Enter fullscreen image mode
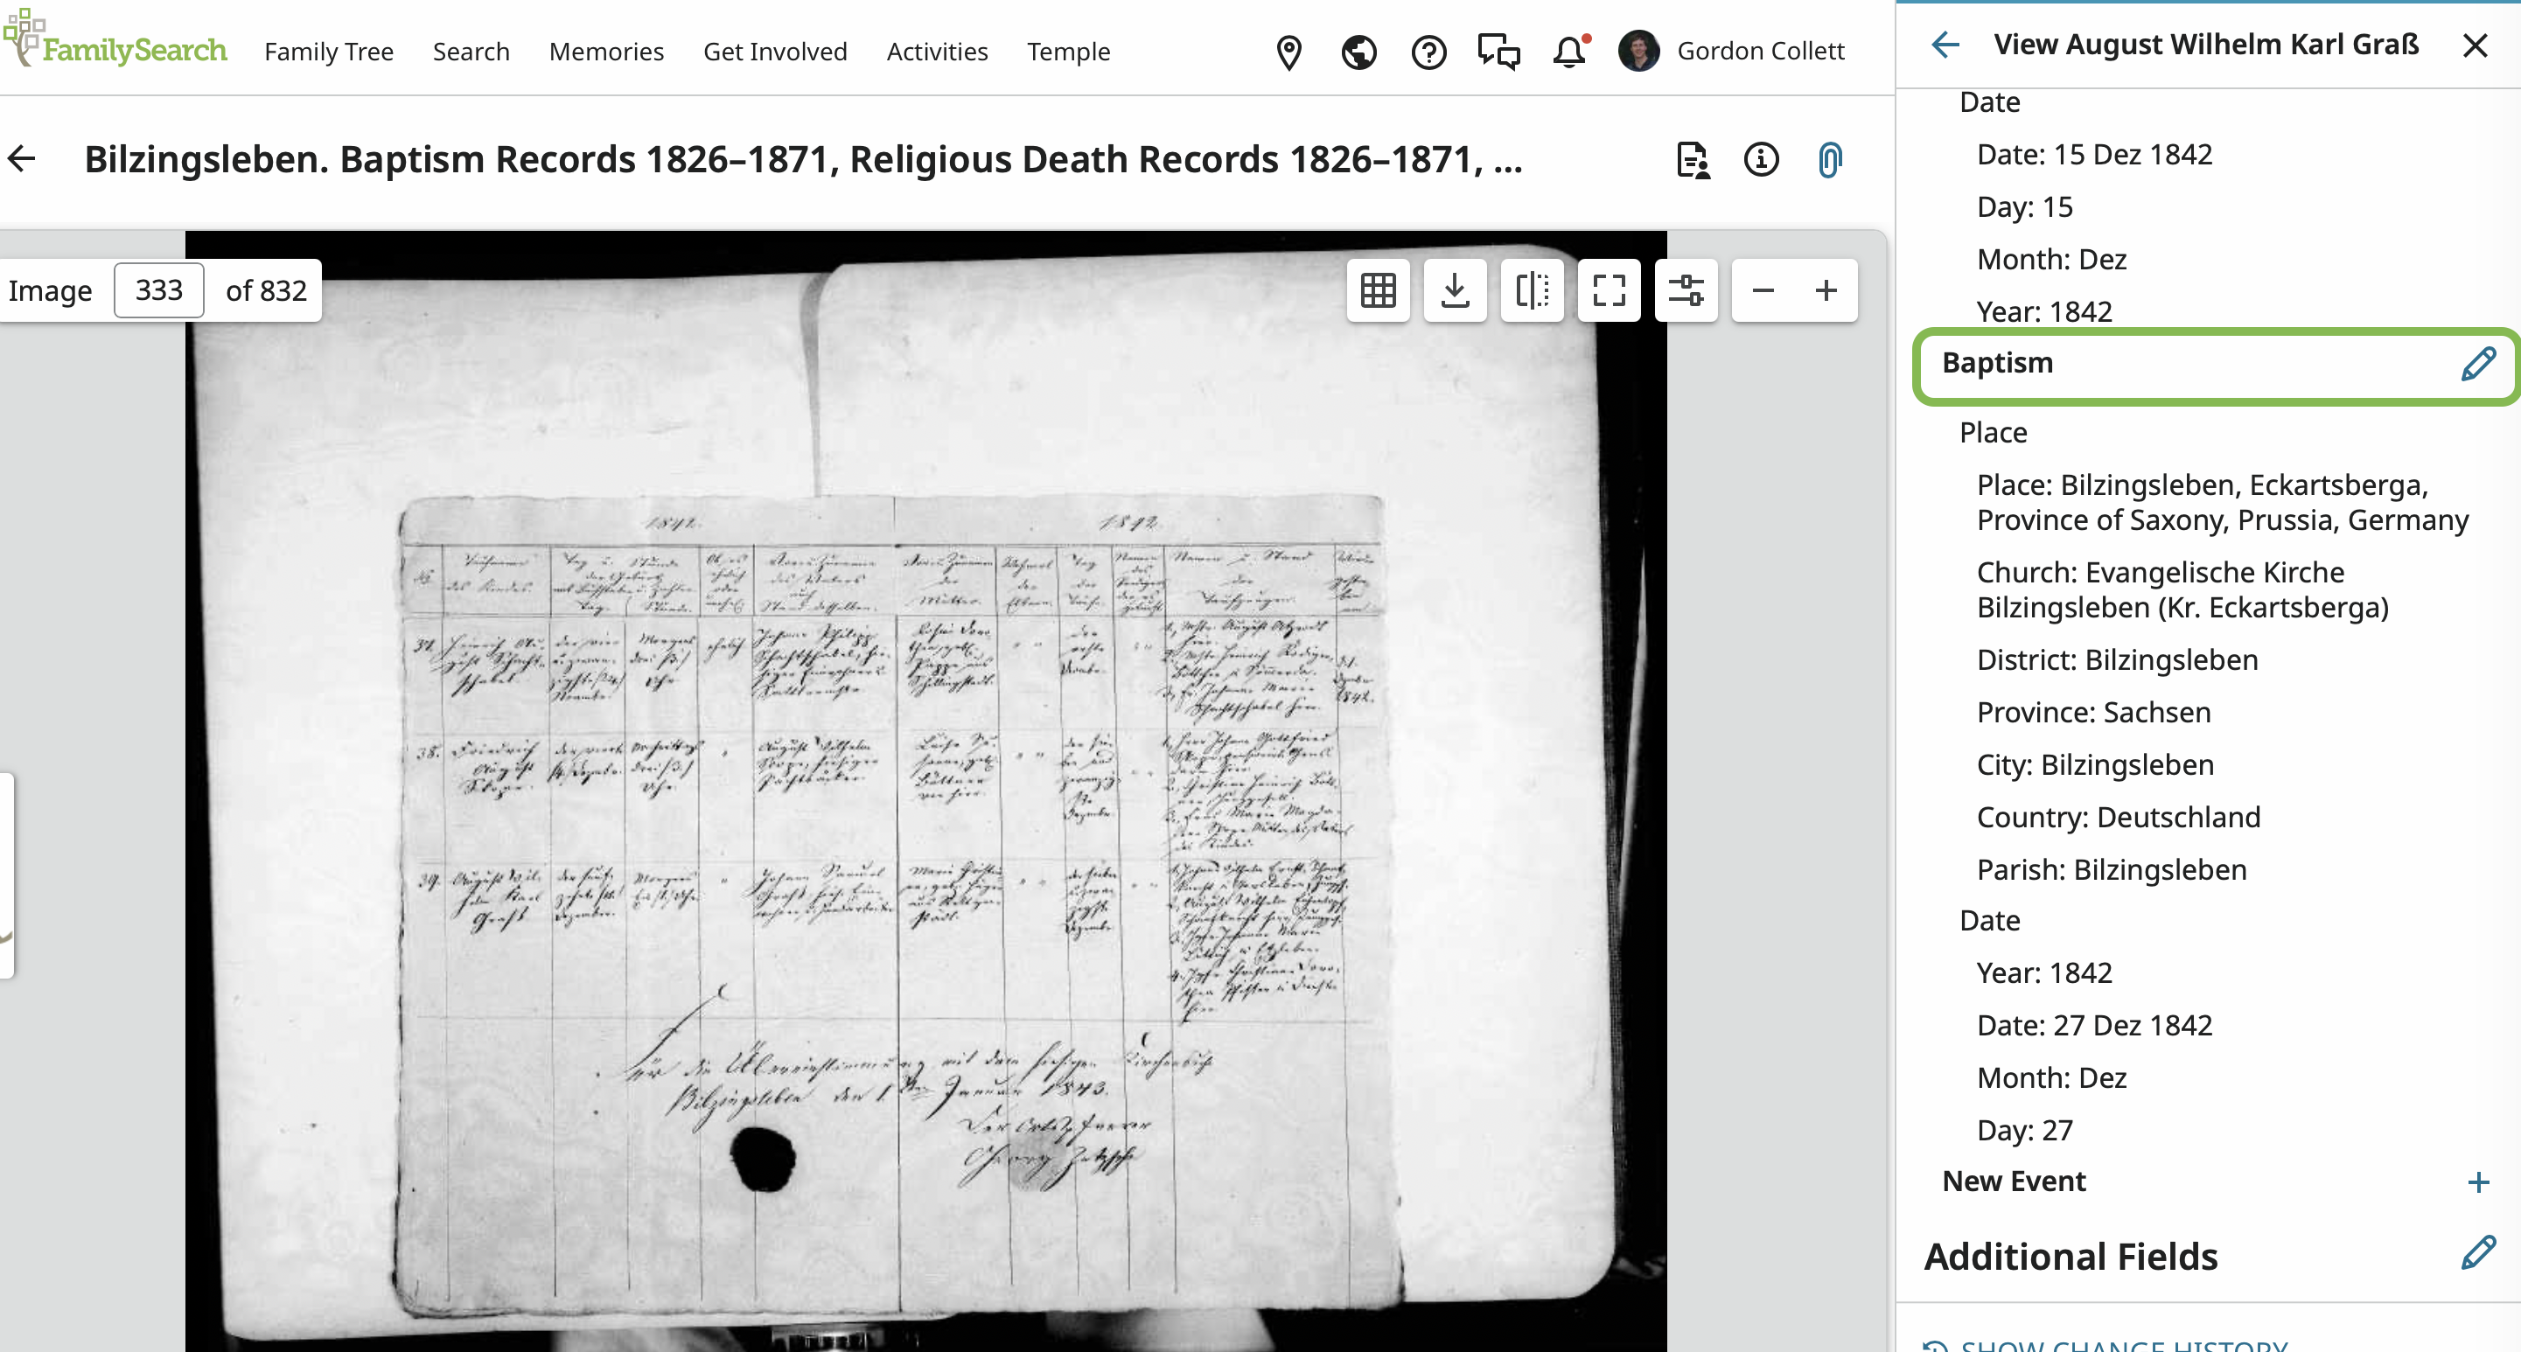The height and width of the screenshot is (1352, 2521). pos(1609,290)
